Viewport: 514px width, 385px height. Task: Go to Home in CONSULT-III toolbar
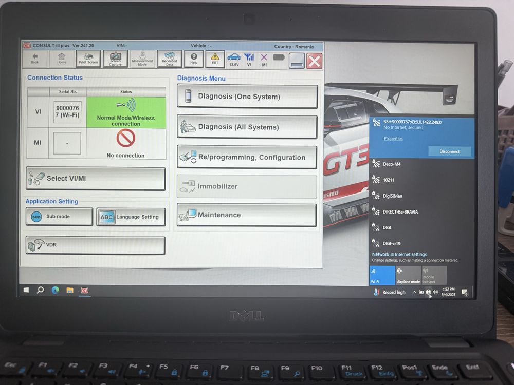[x=62, y=59]
